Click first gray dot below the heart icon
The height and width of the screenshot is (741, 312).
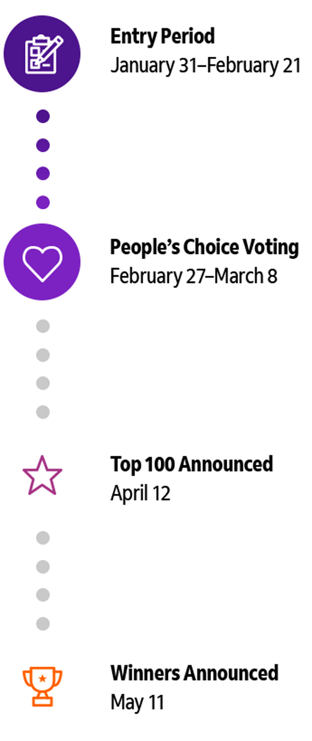(x=43, y=327)
